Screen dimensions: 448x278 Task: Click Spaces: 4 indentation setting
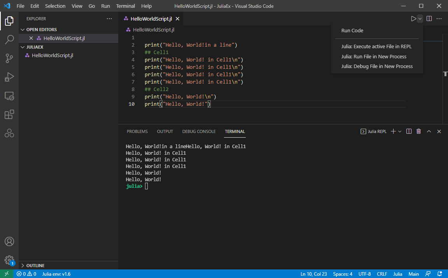pyautogui.click(x=343, y=274)
